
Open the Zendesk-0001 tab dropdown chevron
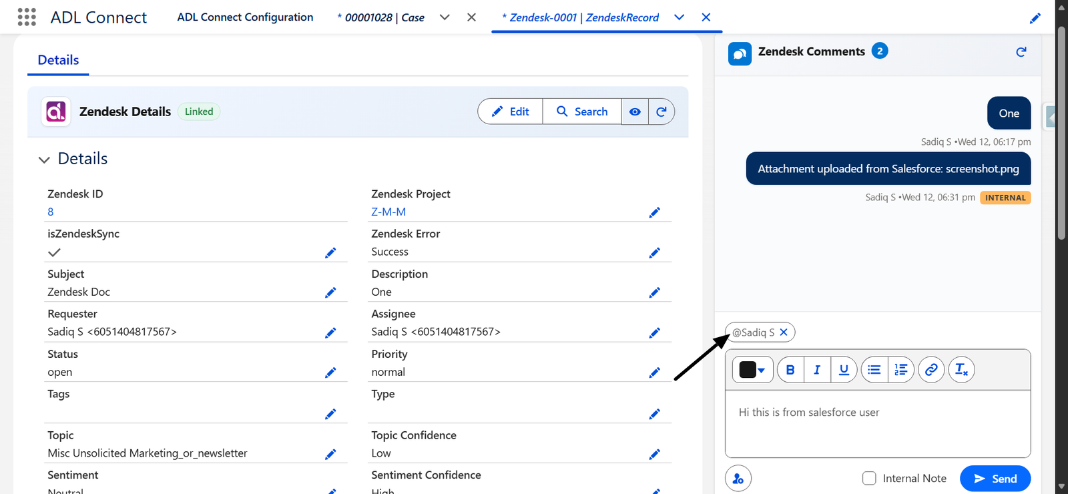679,17
